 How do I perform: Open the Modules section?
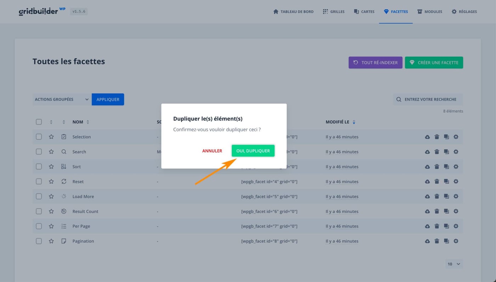click(x=429, y=11)
